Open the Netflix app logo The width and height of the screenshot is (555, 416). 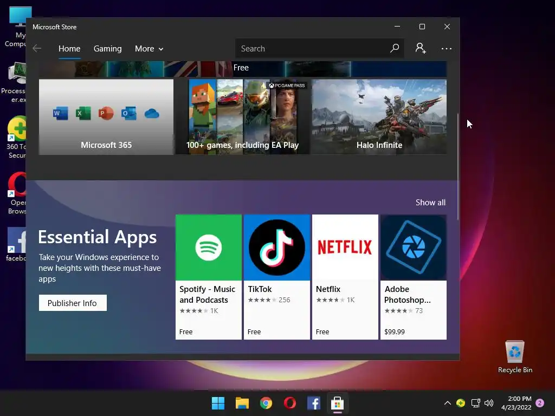345,247
